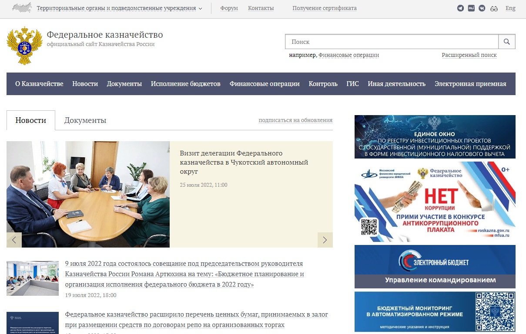
Task: Open the Telegram channel icon
Action: (460, 8)
